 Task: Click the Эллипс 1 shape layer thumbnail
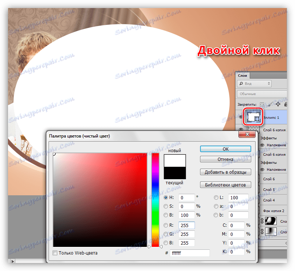[253, 117]
